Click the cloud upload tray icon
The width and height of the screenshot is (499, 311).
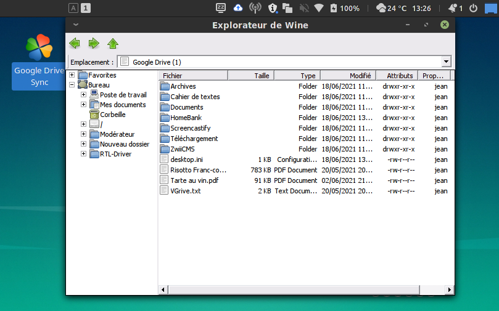(238, 8)
